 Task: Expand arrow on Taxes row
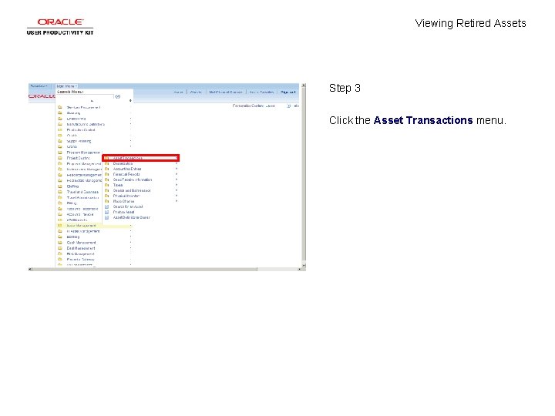pos(177,185)
